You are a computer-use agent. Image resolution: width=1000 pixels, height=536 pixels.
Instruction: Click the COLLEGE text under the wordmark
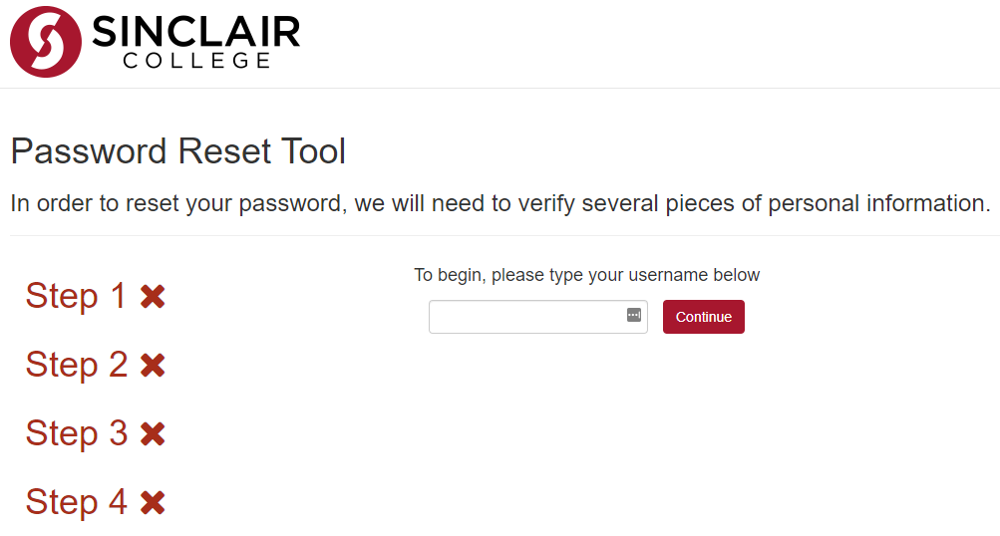(196, 61)
